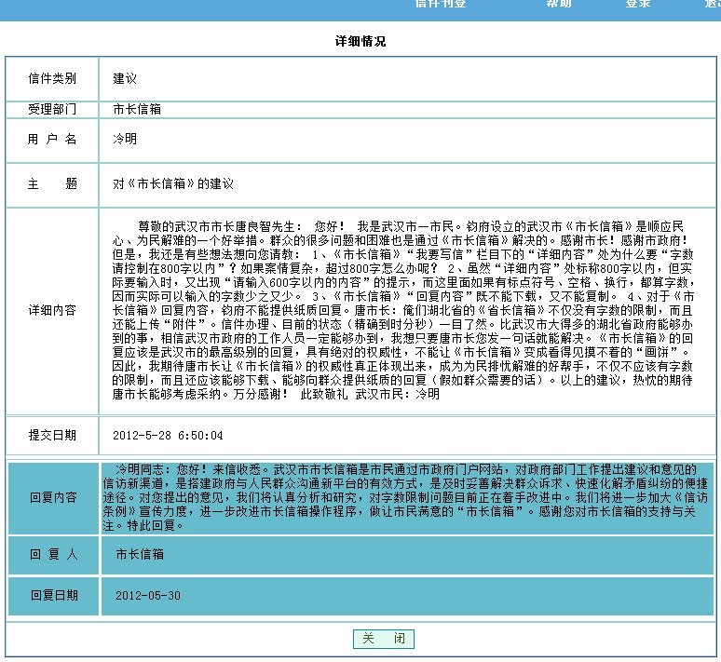Select reply date 2012-05-30
The width and height of the screenshot is (721, 662).
[x=148, y=596]
